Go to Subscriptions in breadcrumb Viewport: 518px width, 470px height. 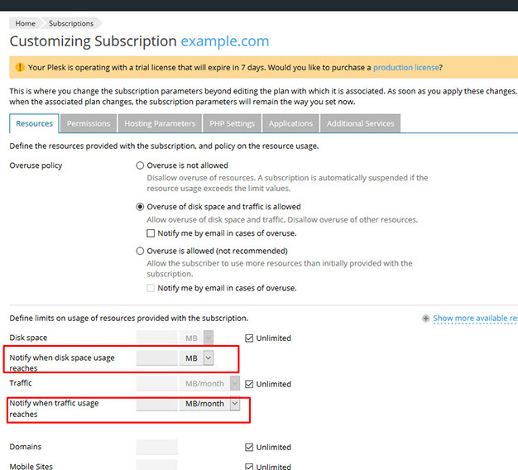[x=70, y=23]
